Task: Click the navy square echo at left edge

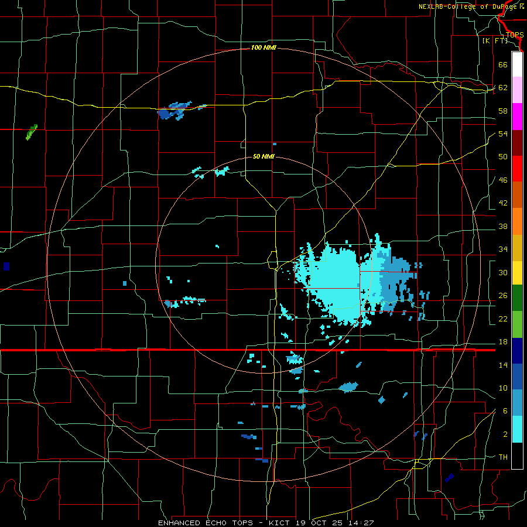Action: [x=6, y=266]
